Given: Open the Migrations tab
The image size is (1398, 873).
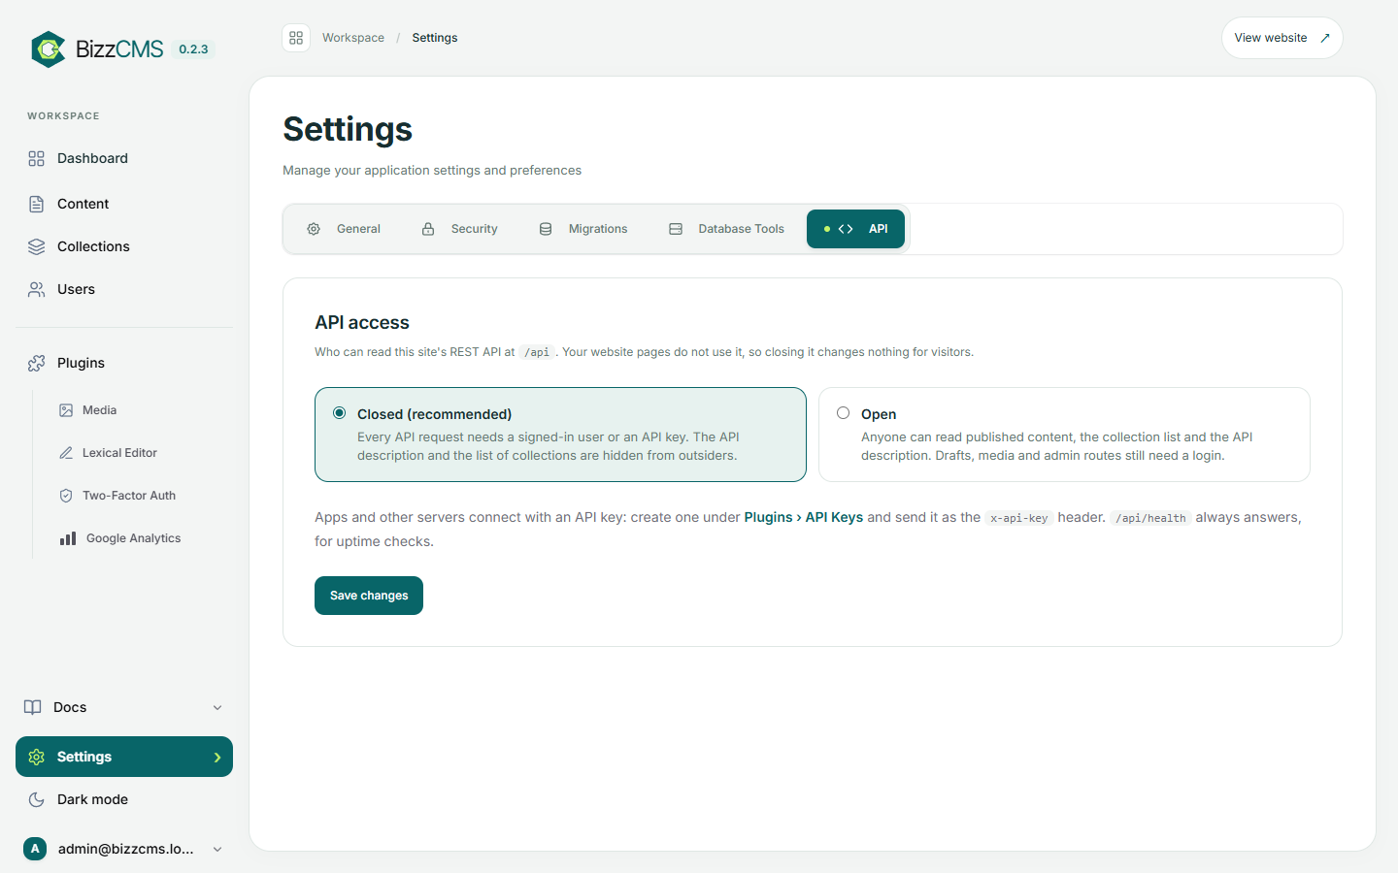Looking at the screenshot, I should (x=583, y=229).
